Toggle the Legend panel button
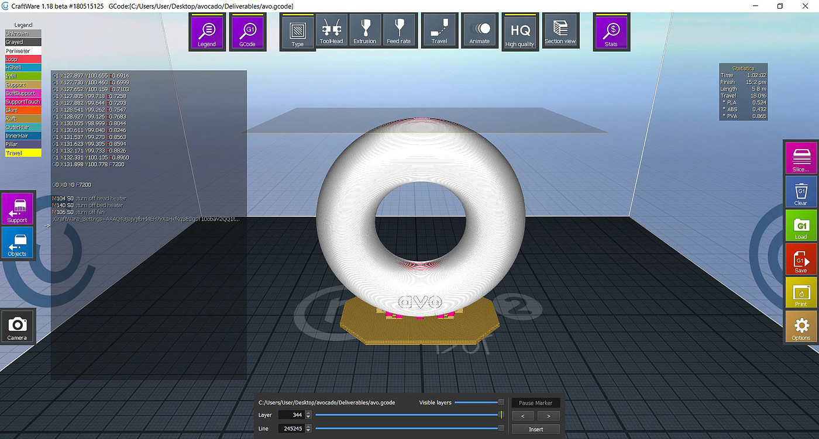This screenshot has width=819, height=439. tap(207, 32)
